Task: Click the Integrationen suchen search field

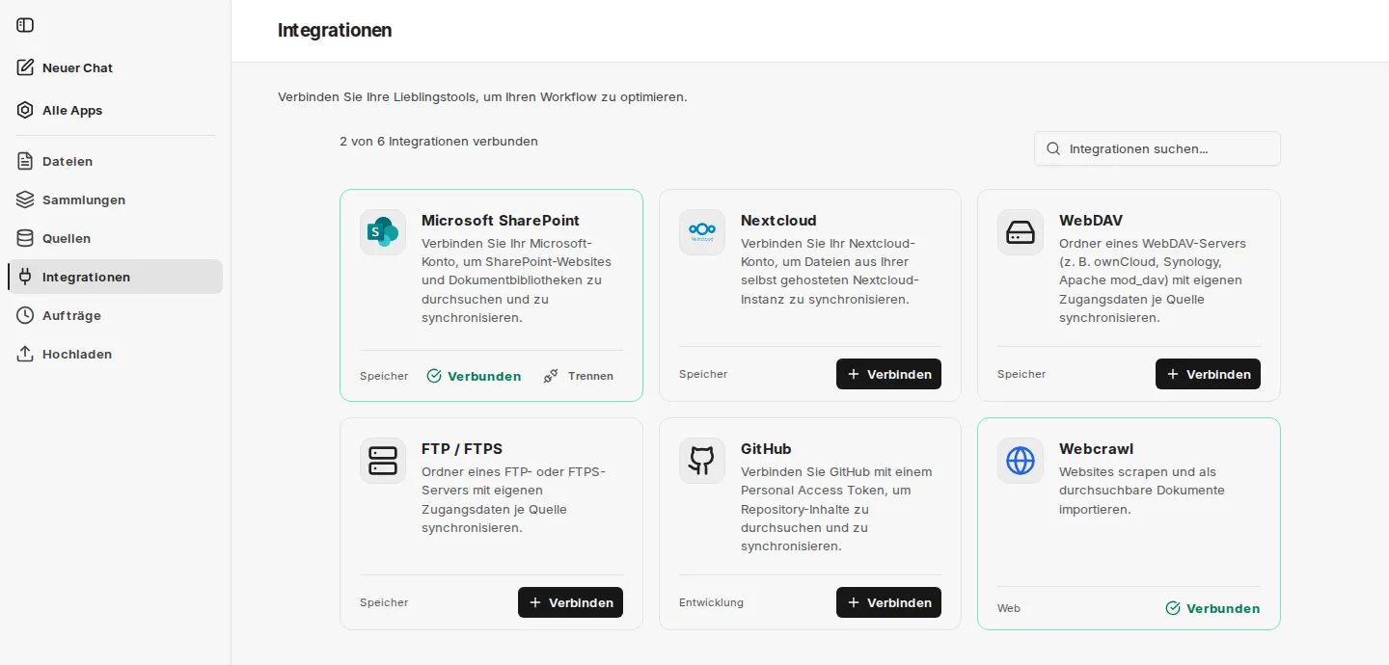Action: (1157, 148)
